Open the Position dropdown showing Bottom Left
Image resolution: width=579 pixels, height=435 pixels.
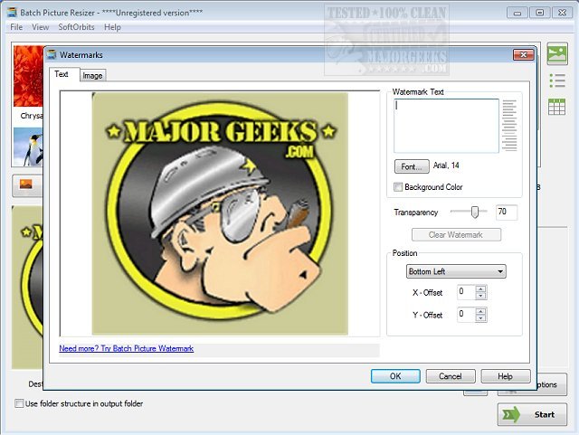(456, 271)
